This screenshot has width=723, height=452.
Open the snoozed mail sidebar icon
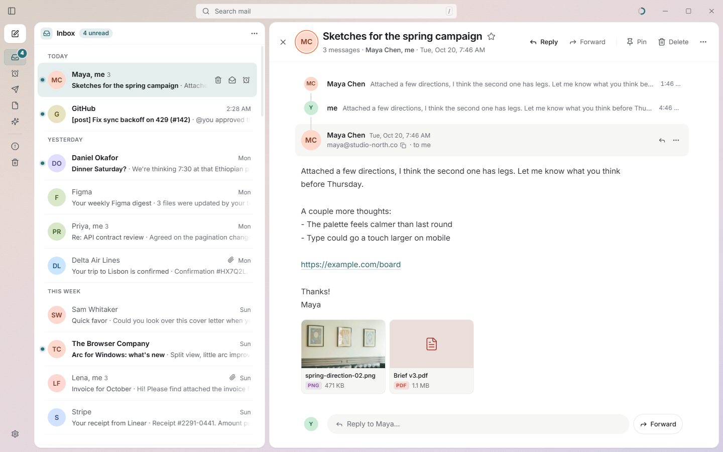point(15,73)
